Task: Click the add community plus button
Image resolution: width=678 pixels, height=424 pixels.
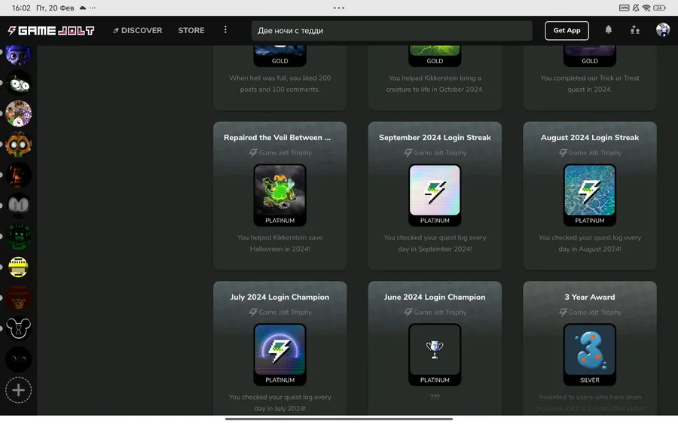Action: click(x=18, y=390)
